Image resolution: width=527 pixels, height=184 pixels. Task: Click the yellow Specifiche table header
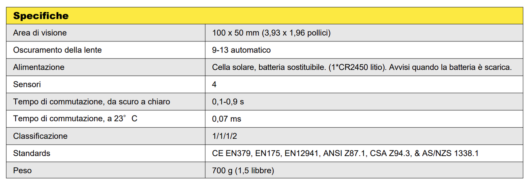[x=41, y=16]
